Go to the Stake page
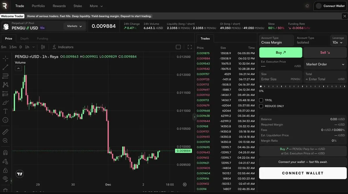 tap(78, 6)
